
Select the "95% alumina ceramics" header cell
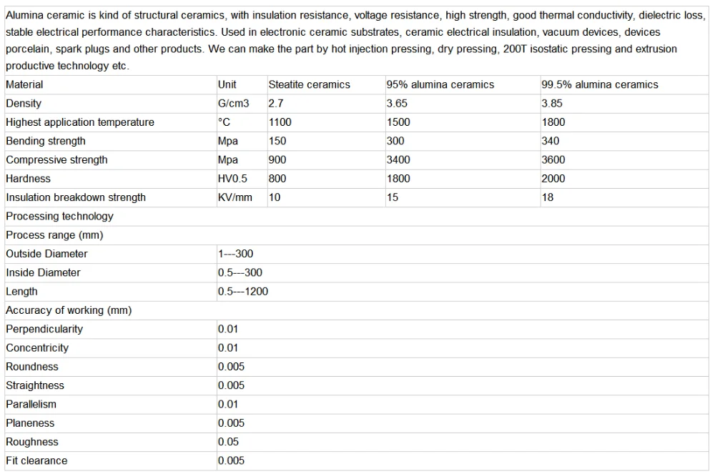pos(440,84)
